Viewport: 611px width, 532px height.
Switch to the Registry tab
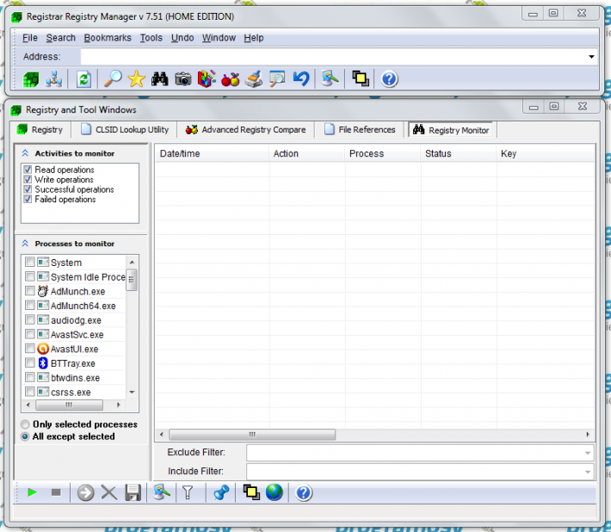[40, 130]
